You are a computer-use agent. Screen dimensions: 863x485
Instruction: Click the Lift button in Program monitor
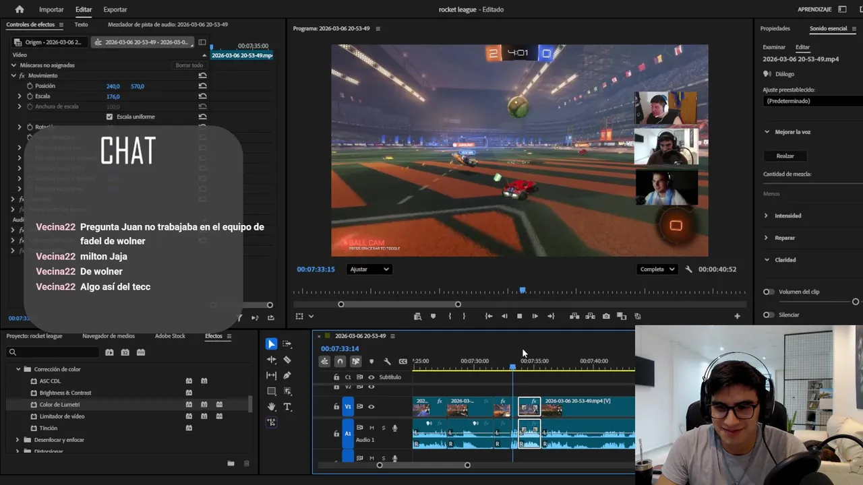click(574, 316)
